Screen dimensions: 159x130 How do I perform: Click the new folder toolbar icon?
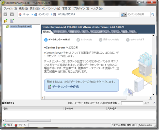click(5, 21)
